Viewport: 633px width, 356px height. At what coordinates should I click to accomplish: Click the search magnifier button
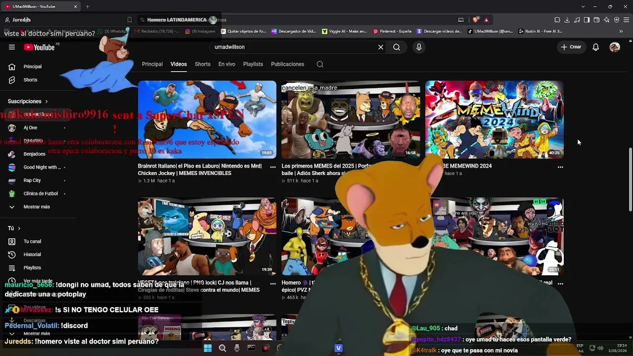click(x=397, y=47)
